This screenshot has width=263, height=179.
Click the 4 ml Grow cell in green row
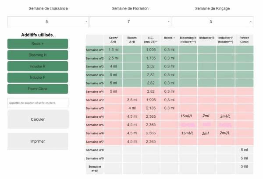click(114, 67)
